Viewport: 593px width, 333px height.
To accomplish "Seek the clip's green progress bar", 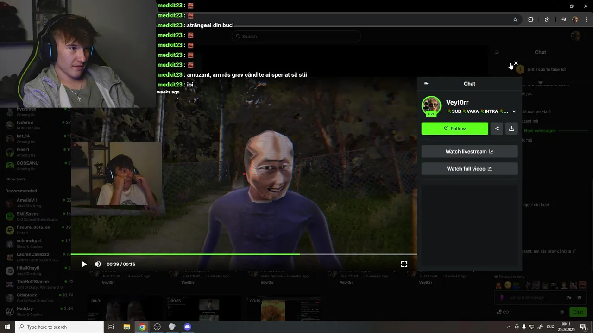I will (244, 254).
